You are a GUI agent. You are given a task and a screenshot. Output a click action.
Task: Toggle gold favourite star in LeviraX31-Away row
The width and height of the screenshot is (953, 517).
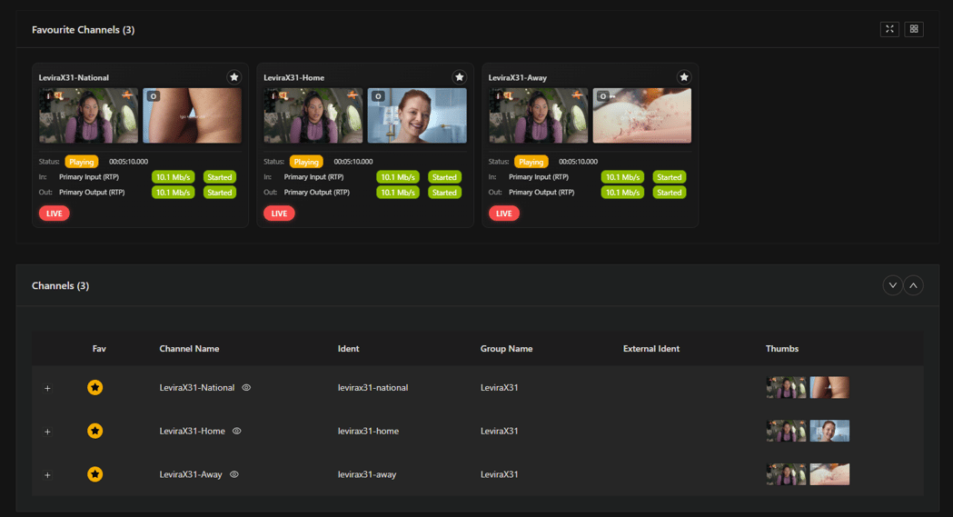point(95,474)
